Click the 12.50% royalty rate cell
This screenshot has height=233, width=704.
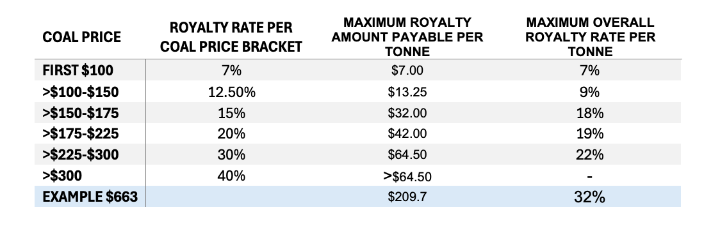click(x=232, y=92)
